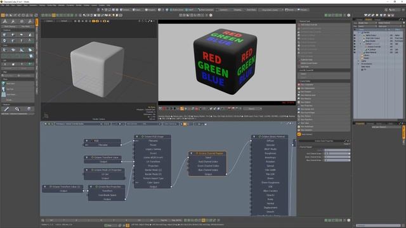Click the yellow icon below the Create Nodes list
Image resolution: width=406 pixels, height=228 pixels.
tap(299, 134)
